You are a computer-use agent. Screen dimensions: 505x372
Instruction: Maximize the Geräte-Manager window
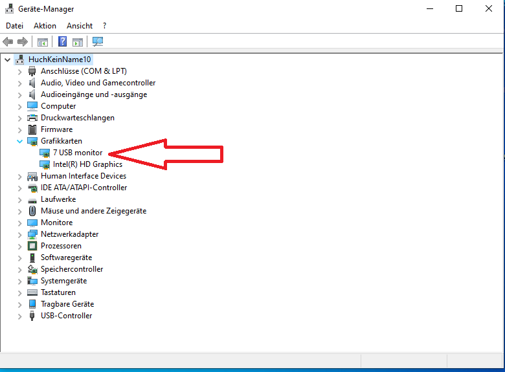[459, 8]
